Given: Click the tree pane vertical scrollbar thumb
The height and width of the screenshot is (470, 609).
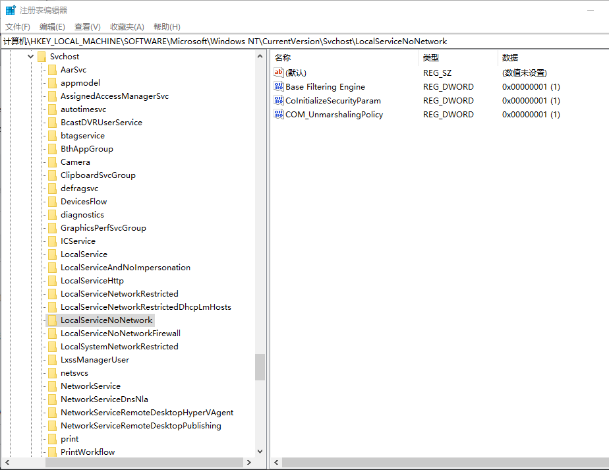Looking at the screenshot, I should (260, 367).
